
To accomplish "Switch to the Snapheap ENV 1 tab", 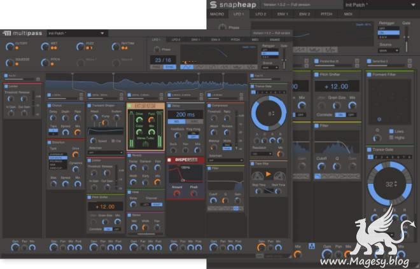I will 283,14.
